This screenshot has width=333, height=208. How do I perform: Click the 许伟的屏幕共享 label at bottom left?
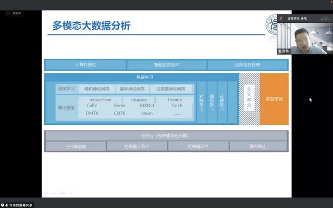click(21, 205)
